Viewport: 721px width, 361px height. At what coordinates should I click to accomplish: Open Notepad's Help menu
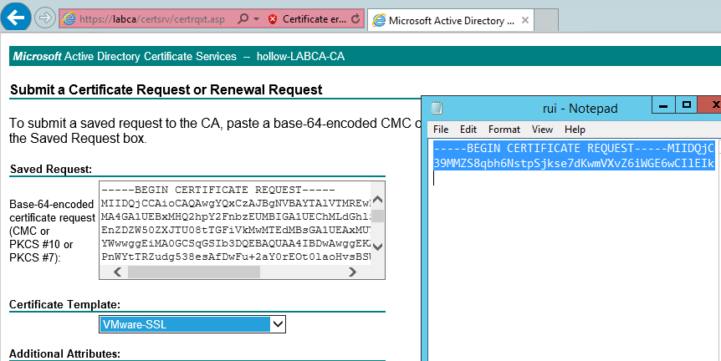click(x=575, y=130)
